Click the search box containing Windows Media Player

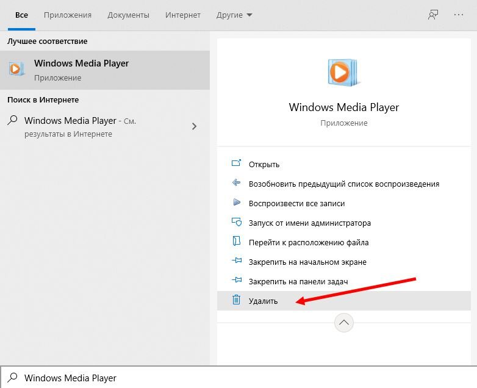click(238, 378)
